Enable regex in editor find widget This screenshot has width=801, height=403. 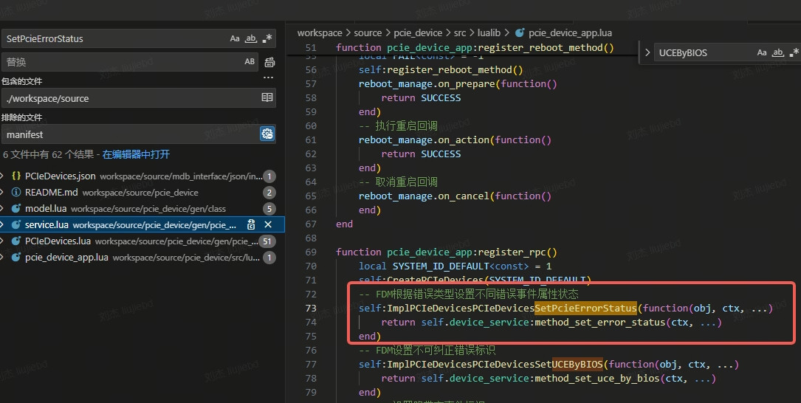(x=794, y=53)
